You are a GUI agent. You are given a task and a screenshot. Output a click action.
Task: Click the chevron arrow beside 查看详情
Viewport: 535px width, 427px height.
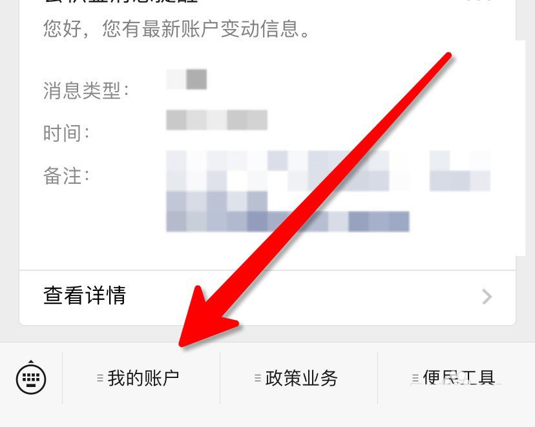[487, 296]
